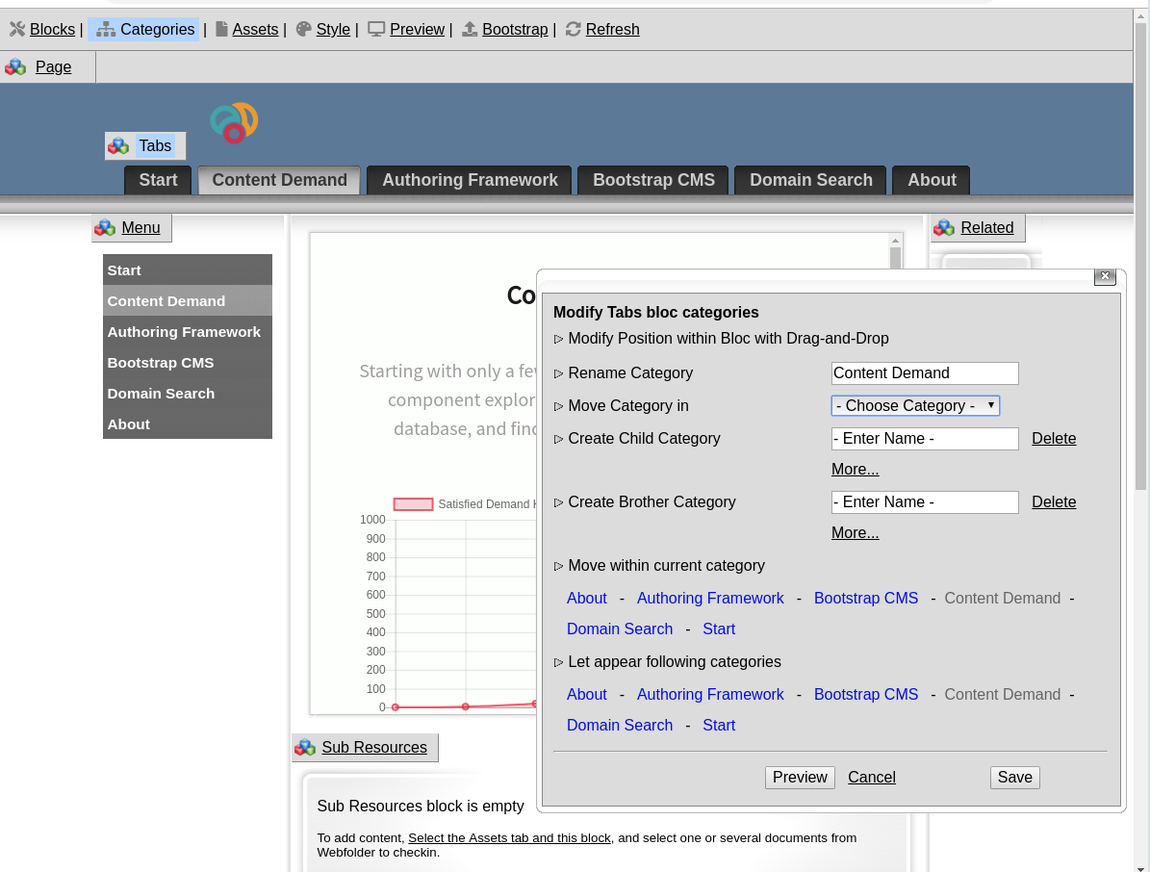Screen dimensions: 1150x872
Task: Close the Modify Tabs dialog
Action: click(1105, 276)
